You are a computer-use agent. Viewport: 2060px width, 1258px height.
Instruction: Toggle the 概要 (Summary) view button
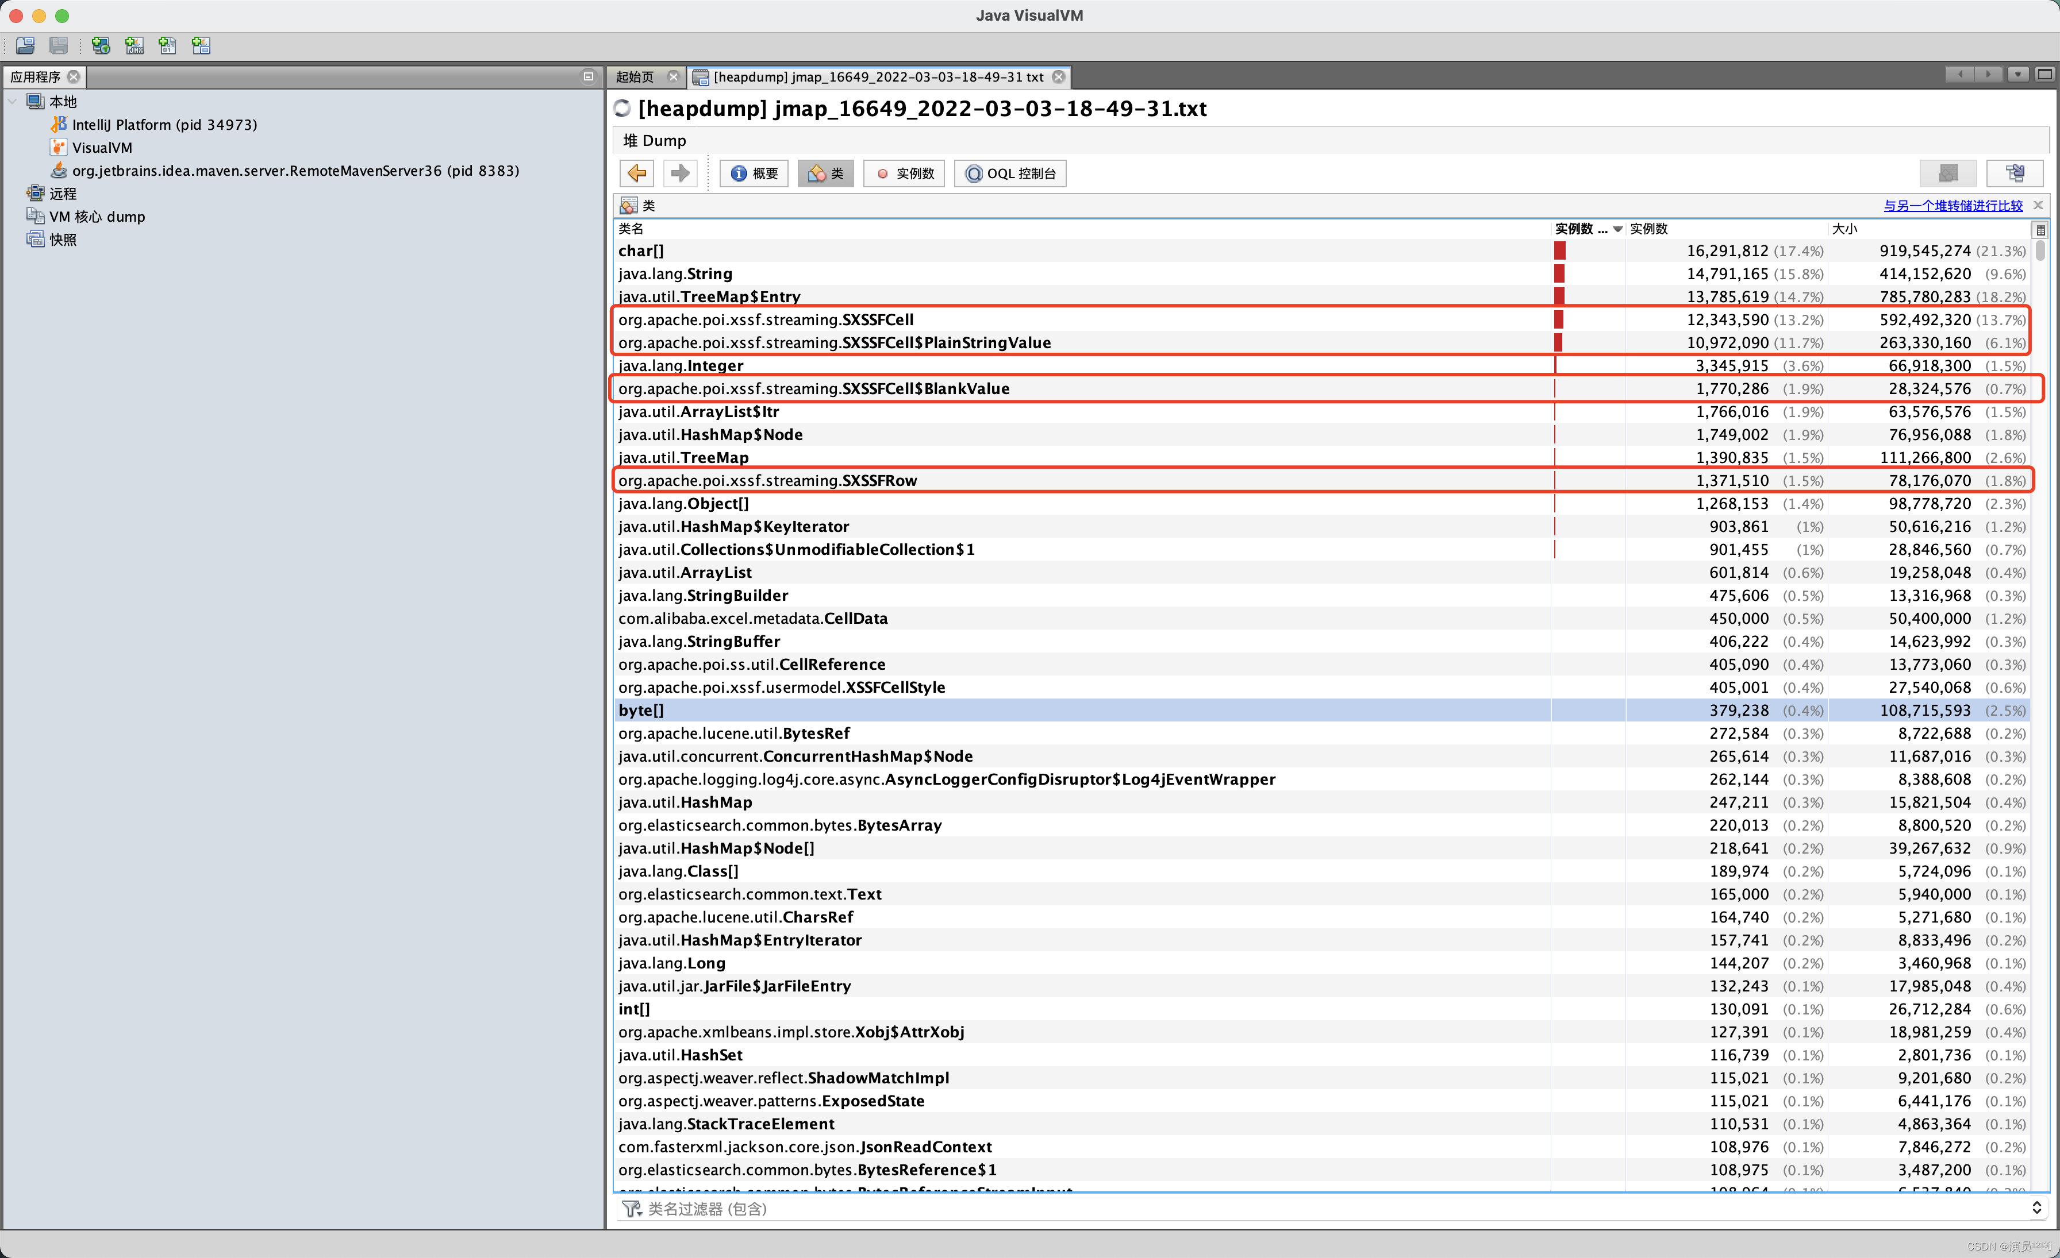pyautogui.click(x=754, y=173)
